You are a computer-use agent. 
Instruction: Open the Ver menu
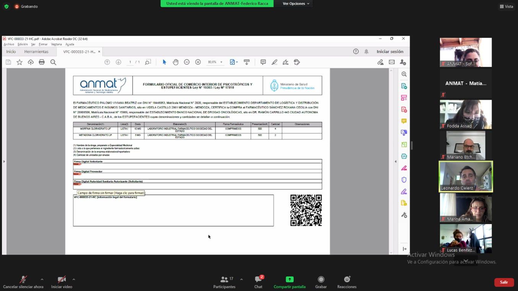click(33, 44)
